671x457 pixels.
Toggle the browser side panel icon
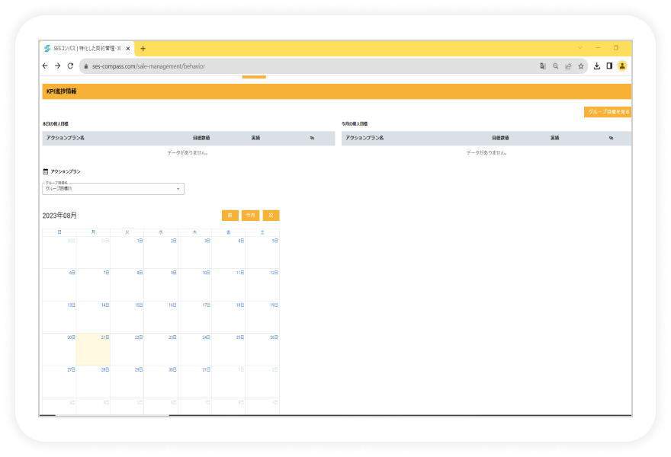pyautogui.click(x=609, y=66)
